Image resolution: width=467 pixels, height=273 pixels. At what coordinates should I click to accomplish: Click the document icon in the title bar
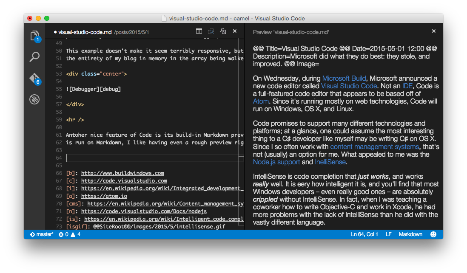pos(164,18)
